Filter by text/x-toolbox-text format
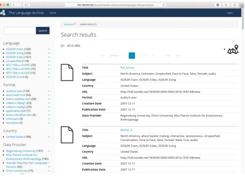The width and height of the screenshot is (245, 177). click(18, 99)
